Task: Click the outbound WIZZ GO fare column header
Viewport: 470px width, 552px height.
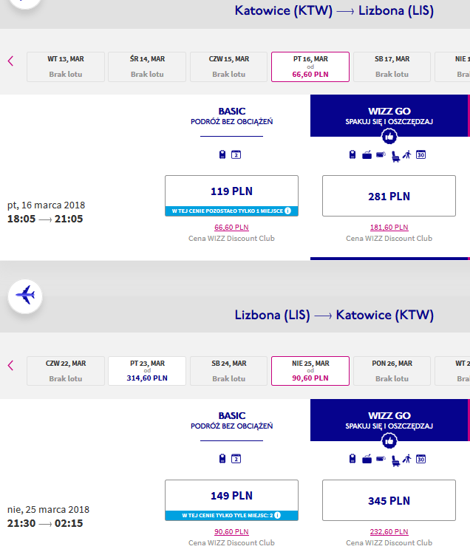Action: pyautogui.click(x=389, y=115)
